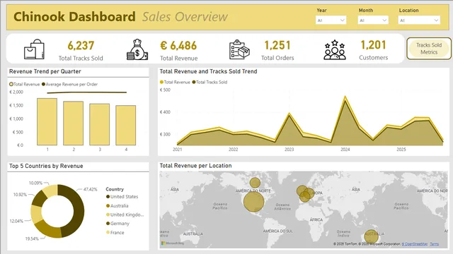Click the Microsoft Bing logo on map
This screenshot has width=453, height=254.
[x=173, y=243]
